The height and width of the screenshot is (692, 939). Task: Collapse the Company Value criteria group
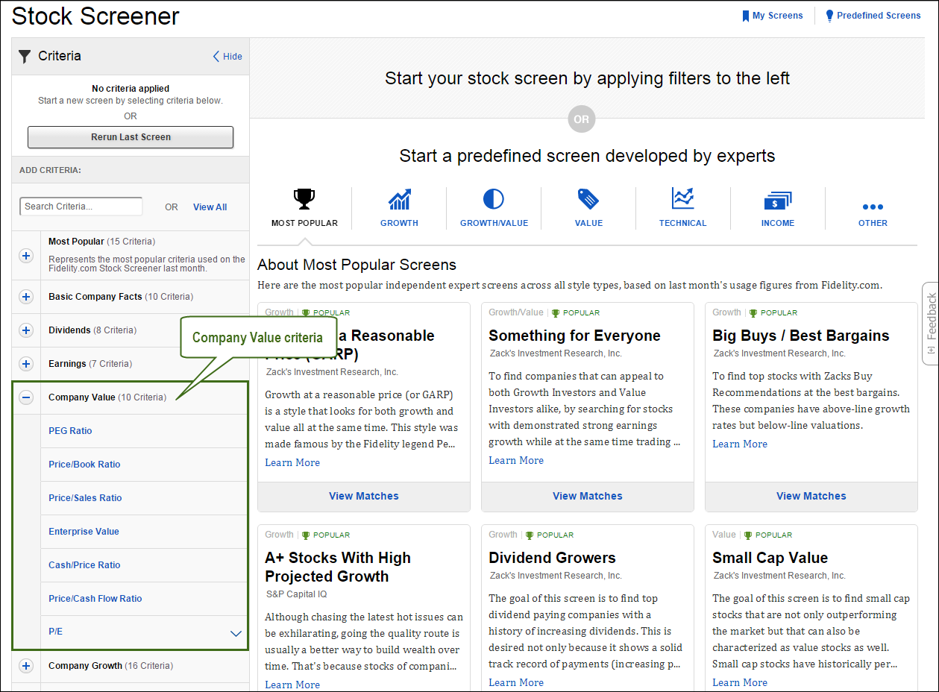pos(26,397)
